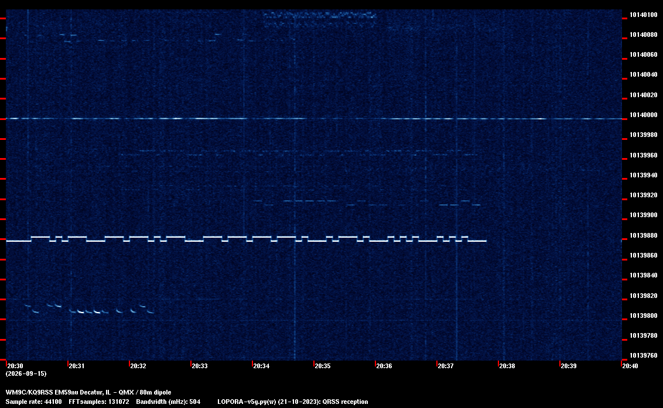Click the WM9C/KQ9RSS station caption
This screenshot has height=408, width=663.
pos(88,392)
